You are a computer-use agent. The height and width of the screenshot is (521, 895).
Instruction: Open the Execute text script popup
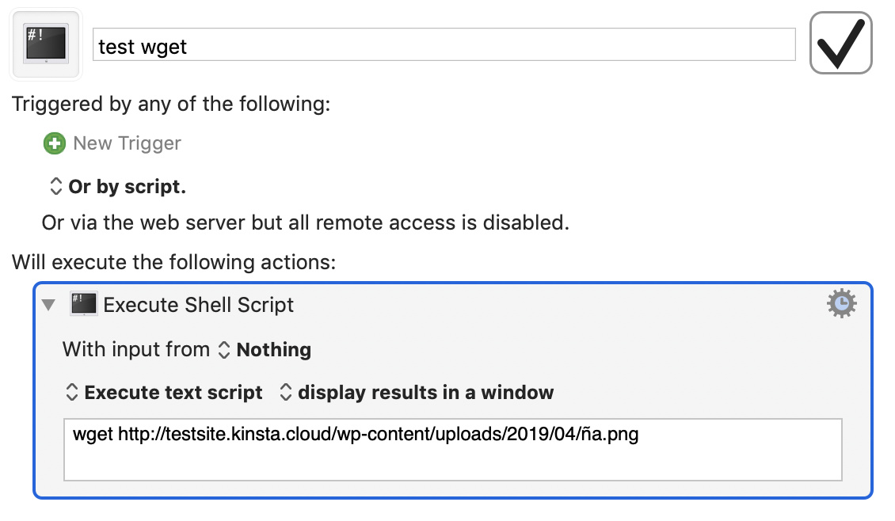(173, 392)
